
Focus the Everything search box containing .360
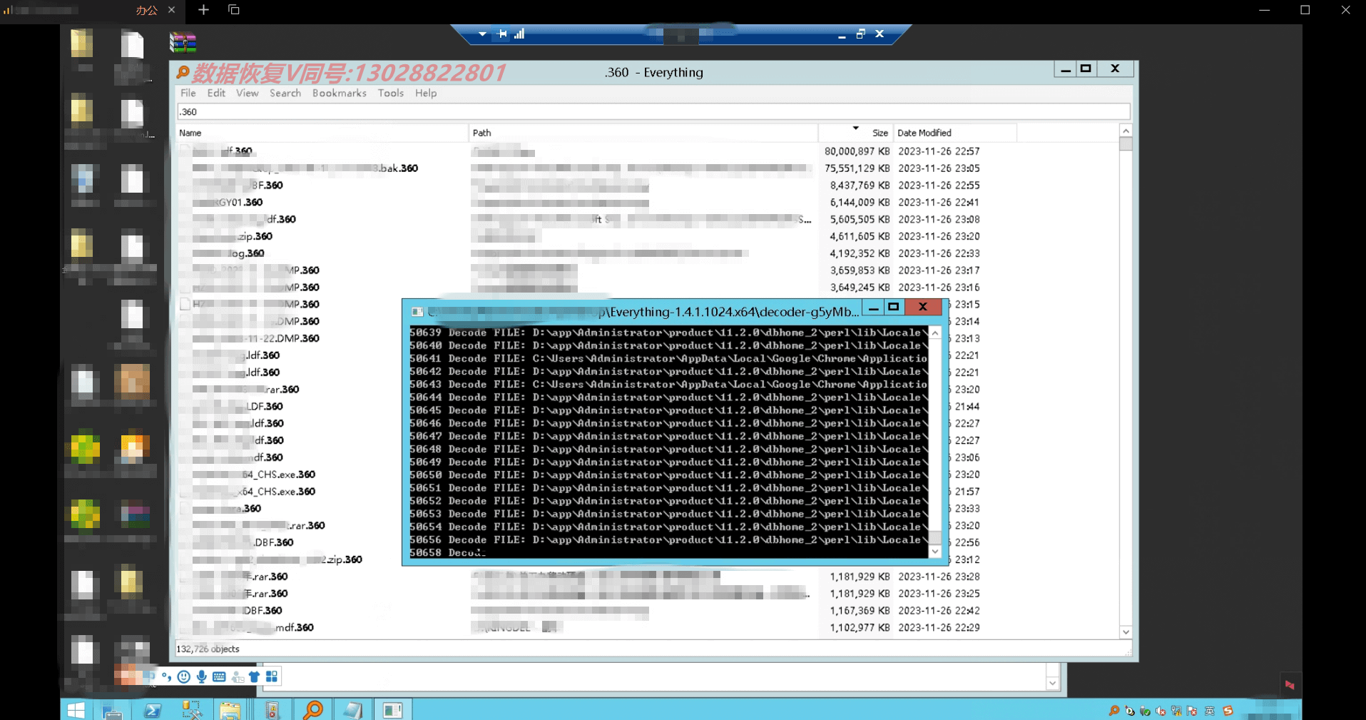pos(653,112)
